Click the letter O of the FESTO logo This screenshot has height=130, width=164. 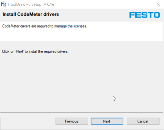(156, 15)
